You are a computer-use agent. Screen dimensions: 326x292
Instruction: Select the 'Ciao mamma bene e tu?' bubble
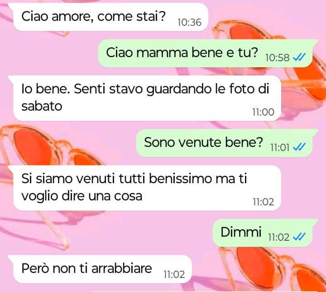(208, 54)
